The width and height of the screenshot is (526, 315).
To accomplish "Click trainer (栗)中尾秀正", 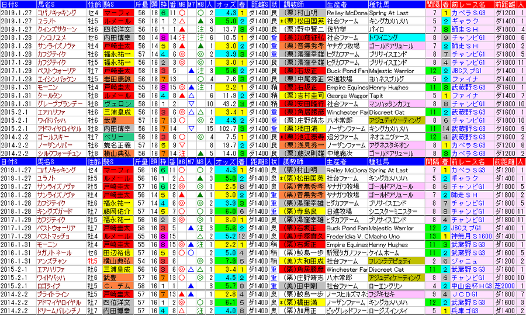I will (303, 79).
